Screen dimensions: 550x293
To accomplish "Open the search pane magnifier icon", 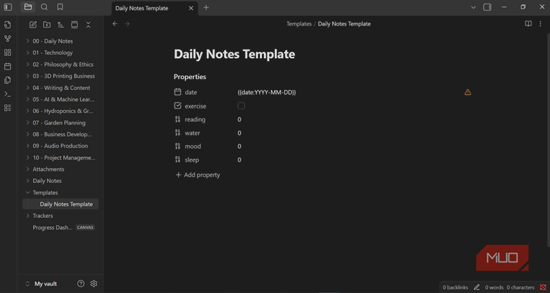I will point(44,7).
